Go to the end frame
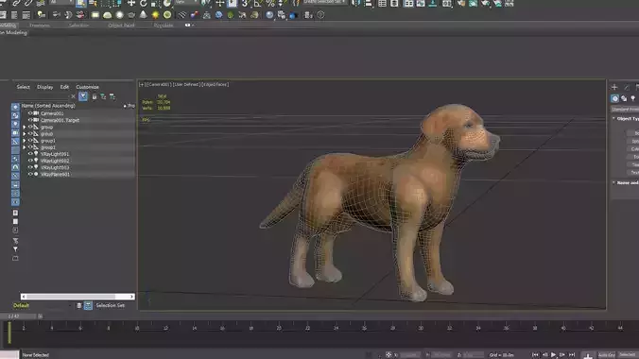This screenshot has height=359, width=639. click(x=572, y=355)
